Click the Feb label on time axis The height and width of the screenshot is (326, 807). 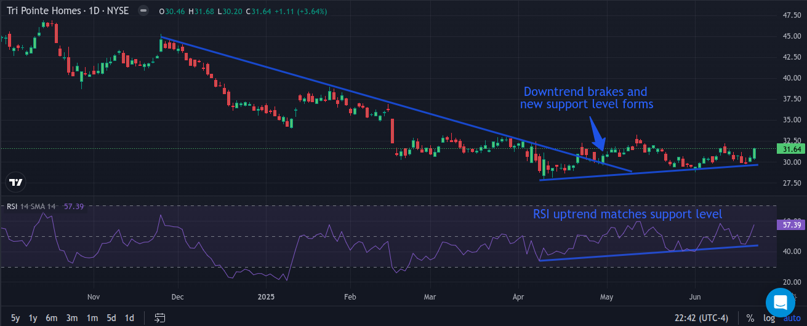(350, 297)
